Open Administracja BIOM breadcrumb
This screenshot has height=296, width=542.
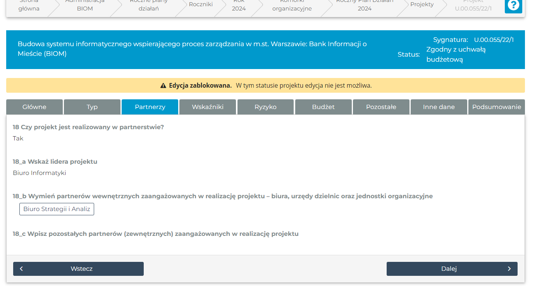point(84,5)
